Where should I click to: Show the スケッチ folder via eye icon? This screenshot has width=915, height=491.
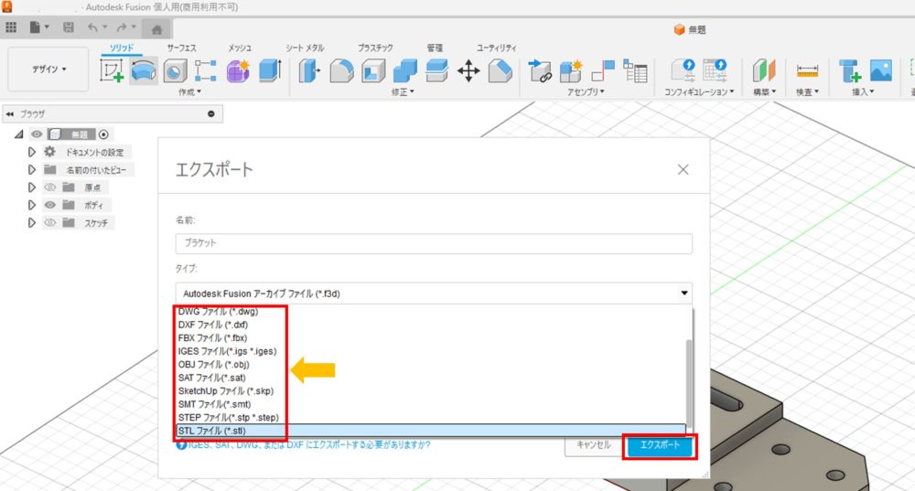(50, 223)
